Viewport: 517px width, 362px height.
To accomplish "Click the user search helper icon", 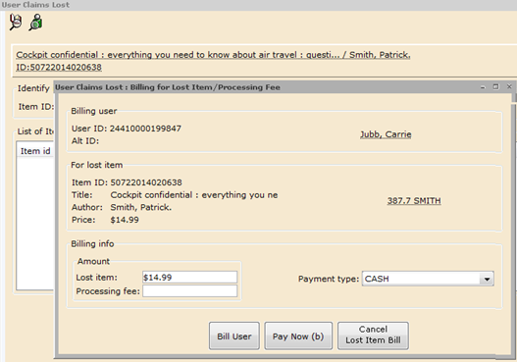I will 35,23.
